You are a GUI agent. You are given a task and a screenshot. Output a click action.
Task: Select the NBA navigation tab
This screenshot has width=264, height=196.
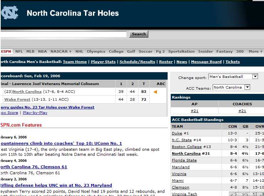(x=42, y=51)
